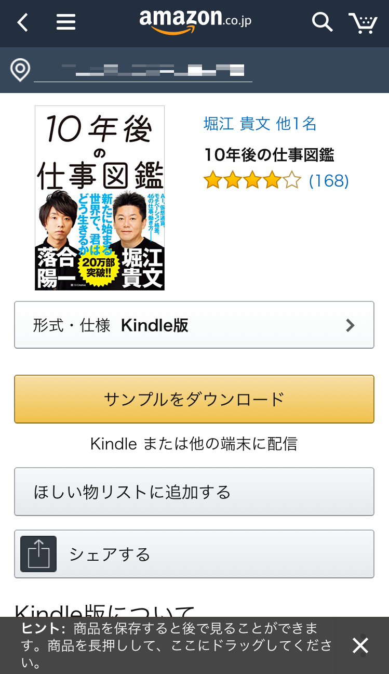The image size is (389, 674).
Task: Add the book via ほしい物リストに追加する
Action: click(x=194, y=492)
